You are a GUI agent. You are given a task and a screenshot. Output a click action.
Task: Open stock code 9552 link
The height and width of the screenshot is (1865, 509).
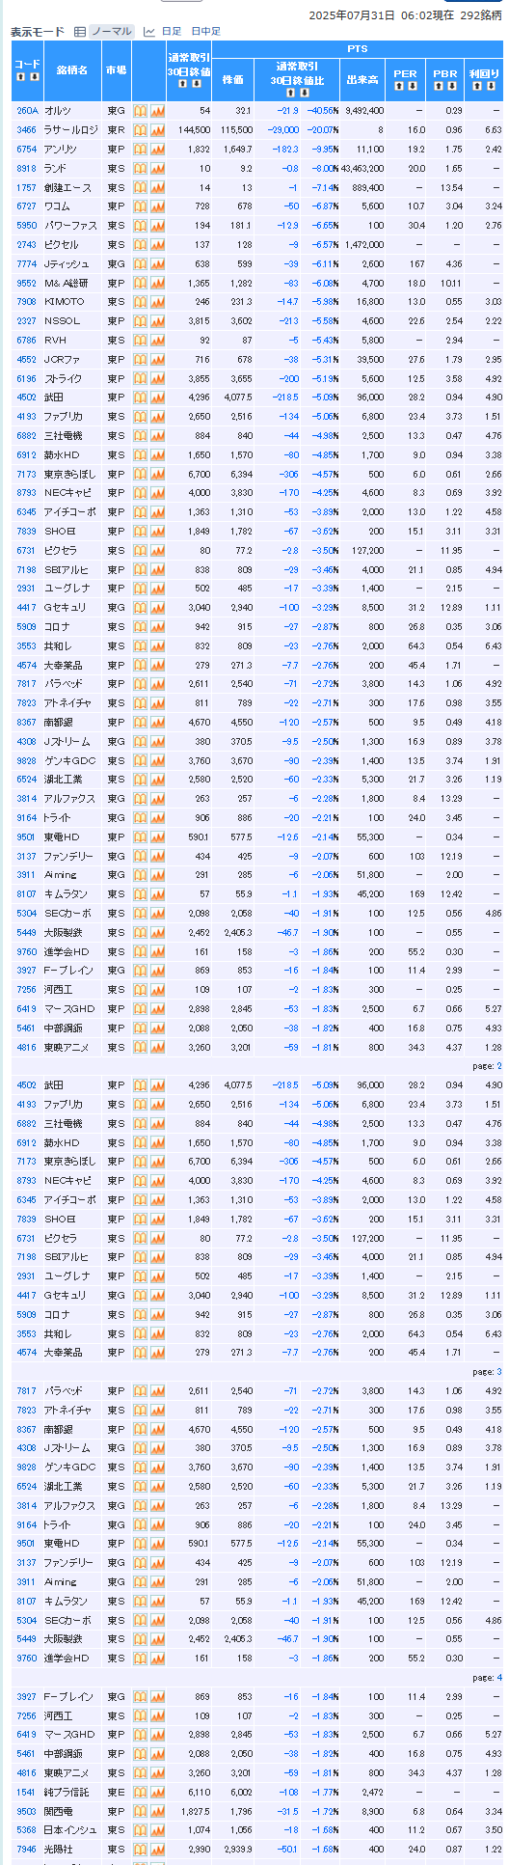[26, 283]
